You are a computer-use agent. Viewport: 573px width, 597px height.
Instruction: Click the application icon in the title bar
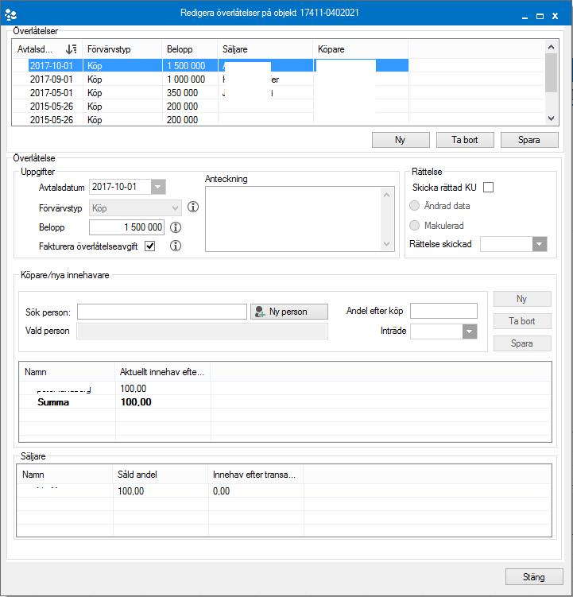(x=10, y=14)
